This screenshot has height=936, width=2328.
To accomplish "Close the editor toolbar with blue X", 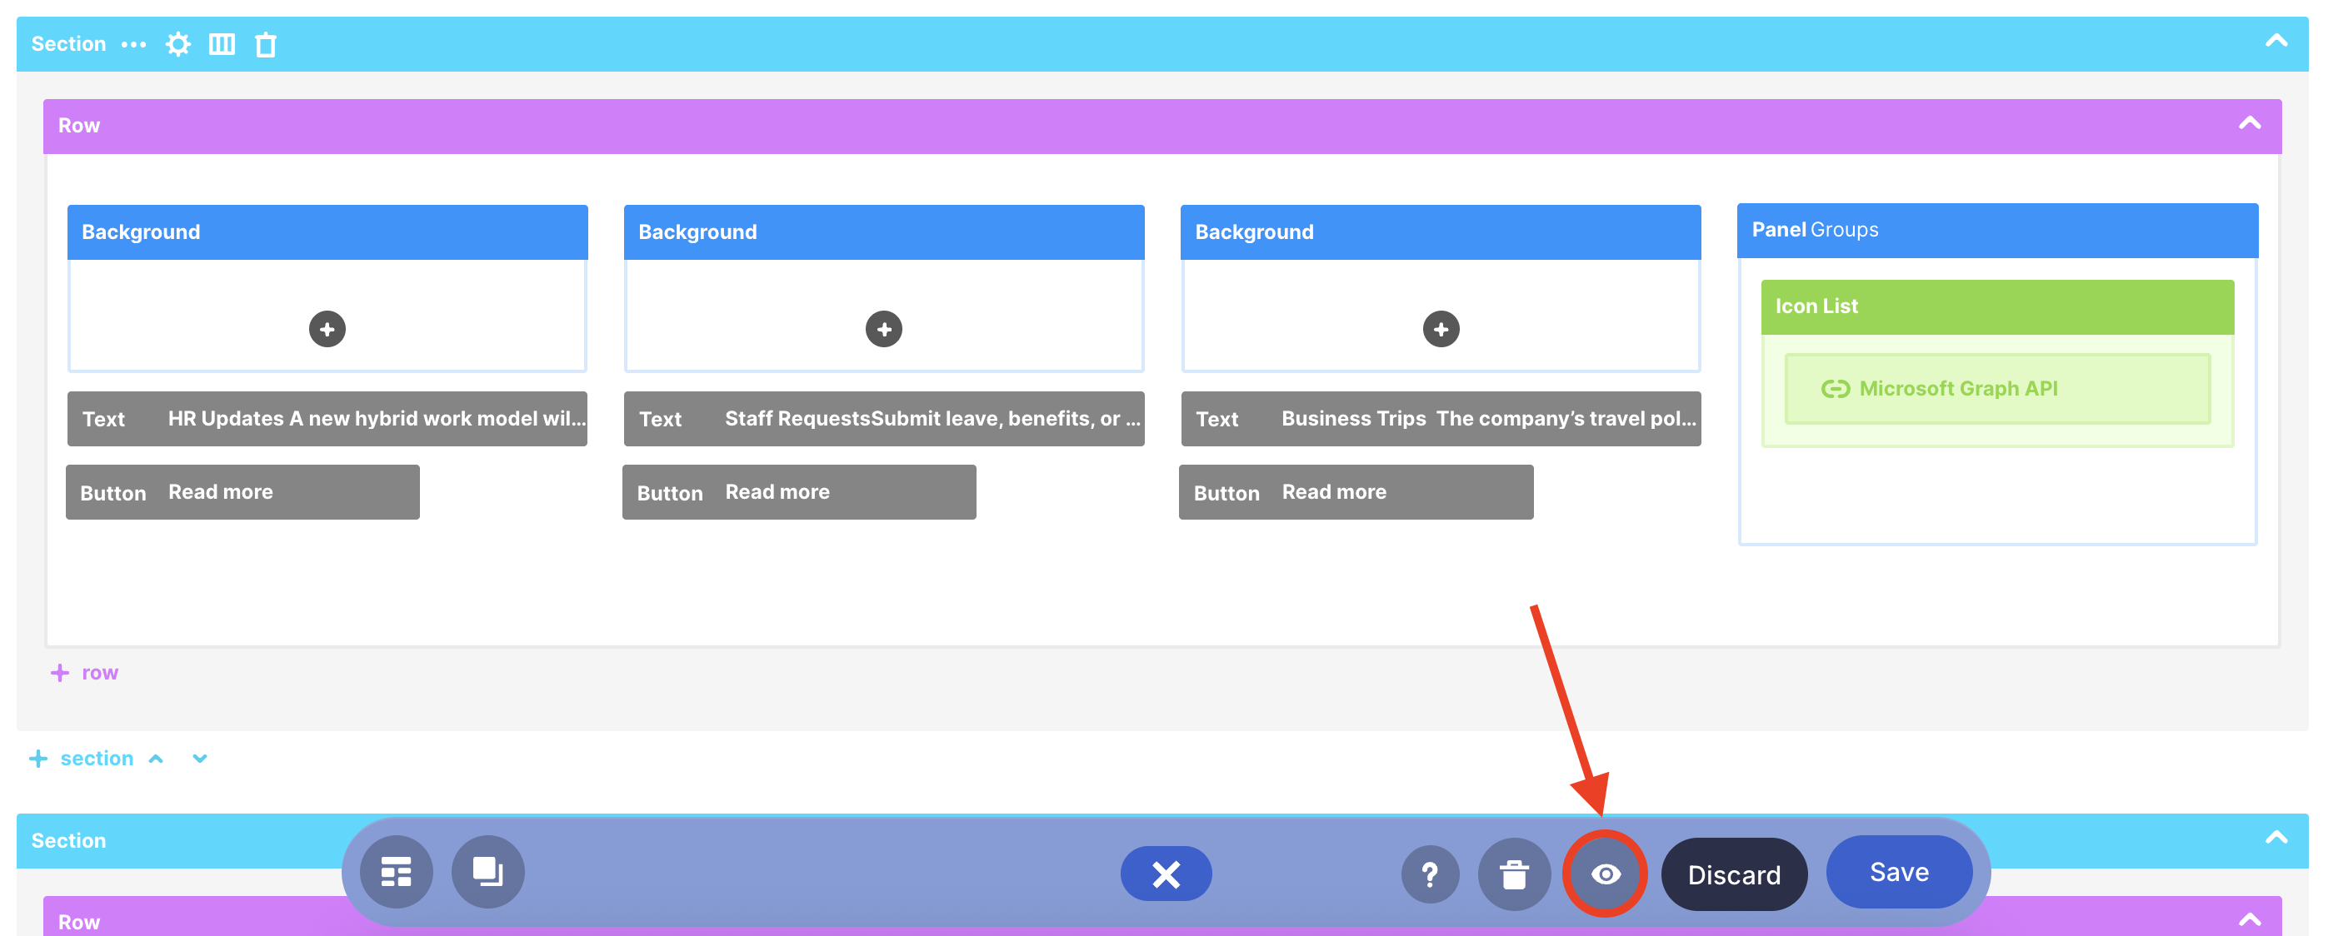I will [1166, 874].
